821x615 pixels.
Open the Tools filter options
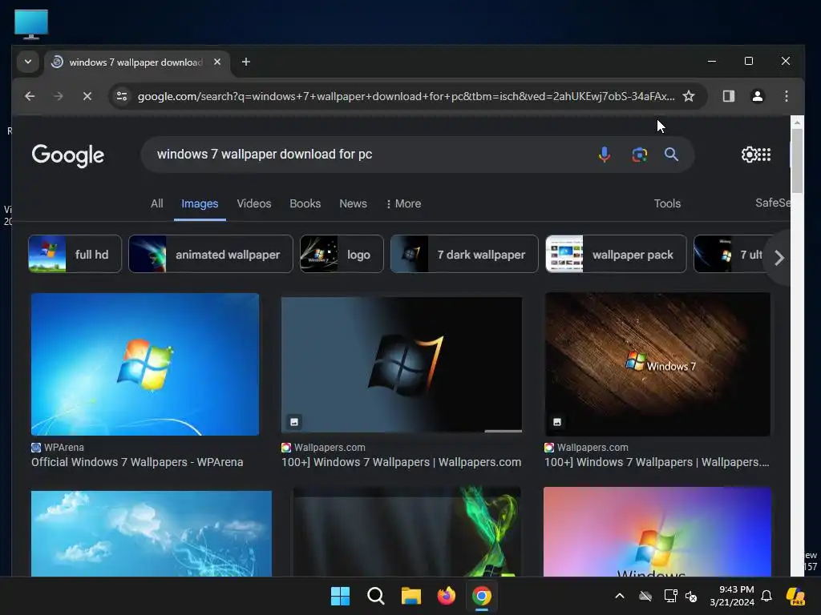click(667, 203)
